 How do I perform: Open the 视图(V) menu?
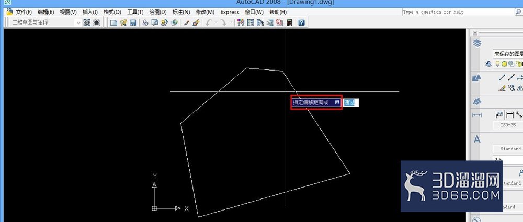pos(68,11)
